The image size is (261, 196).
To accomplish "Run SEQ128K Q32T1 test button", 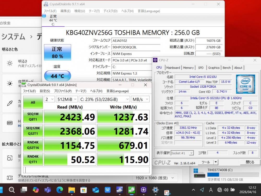I will tap(33, 131).
